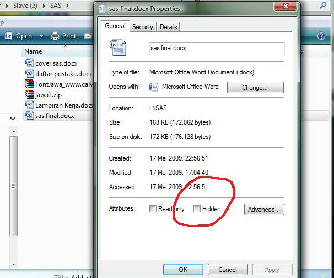Screen dimensions: 334x278
Task: Click size value '168 KB (172.062 bytes)'
Action: pyautogui.click(x=180, y=122)
